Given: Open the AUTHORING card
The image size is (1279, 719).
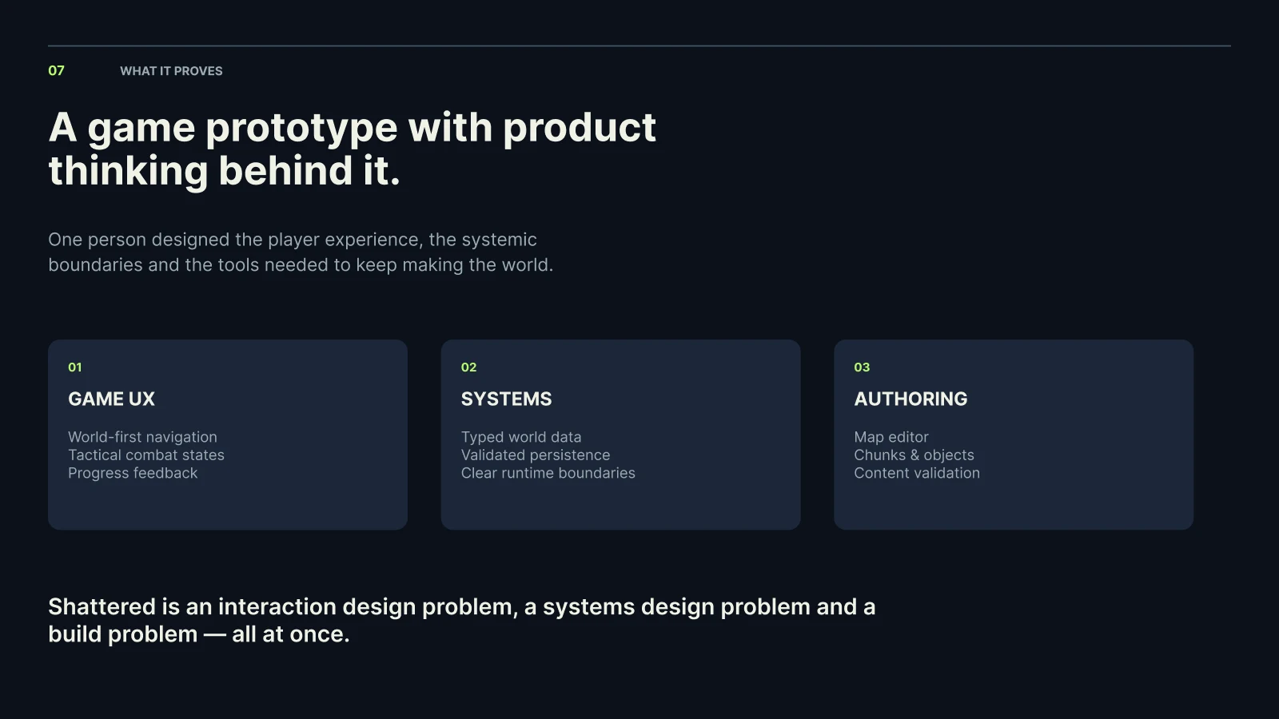Looking at the screenshot, I should (x=1014, y=435).
